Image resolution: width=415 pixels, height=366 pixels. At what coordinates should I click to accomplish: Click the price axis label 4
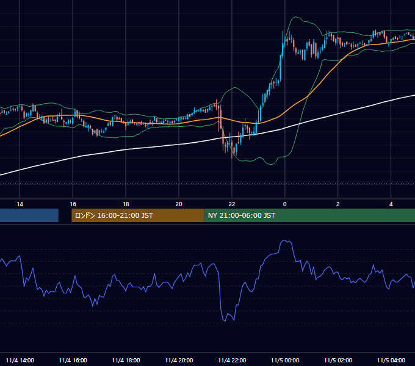[x=391, y=204]
